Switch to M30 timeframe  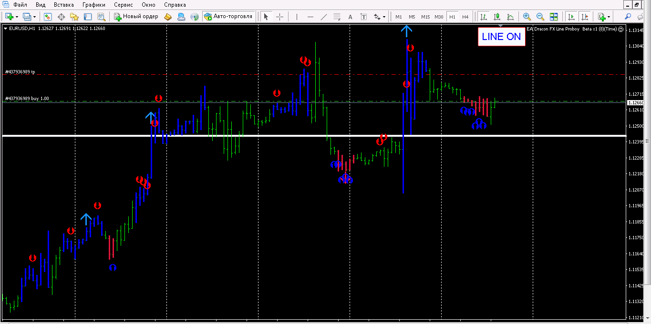point(439,17)
